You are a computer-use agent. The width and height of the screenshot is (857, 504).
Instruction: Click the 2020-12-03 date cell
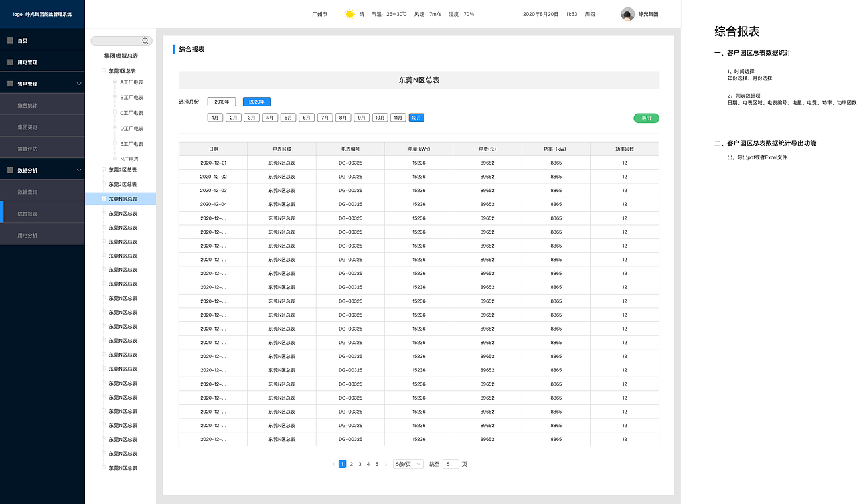point(213,191)
